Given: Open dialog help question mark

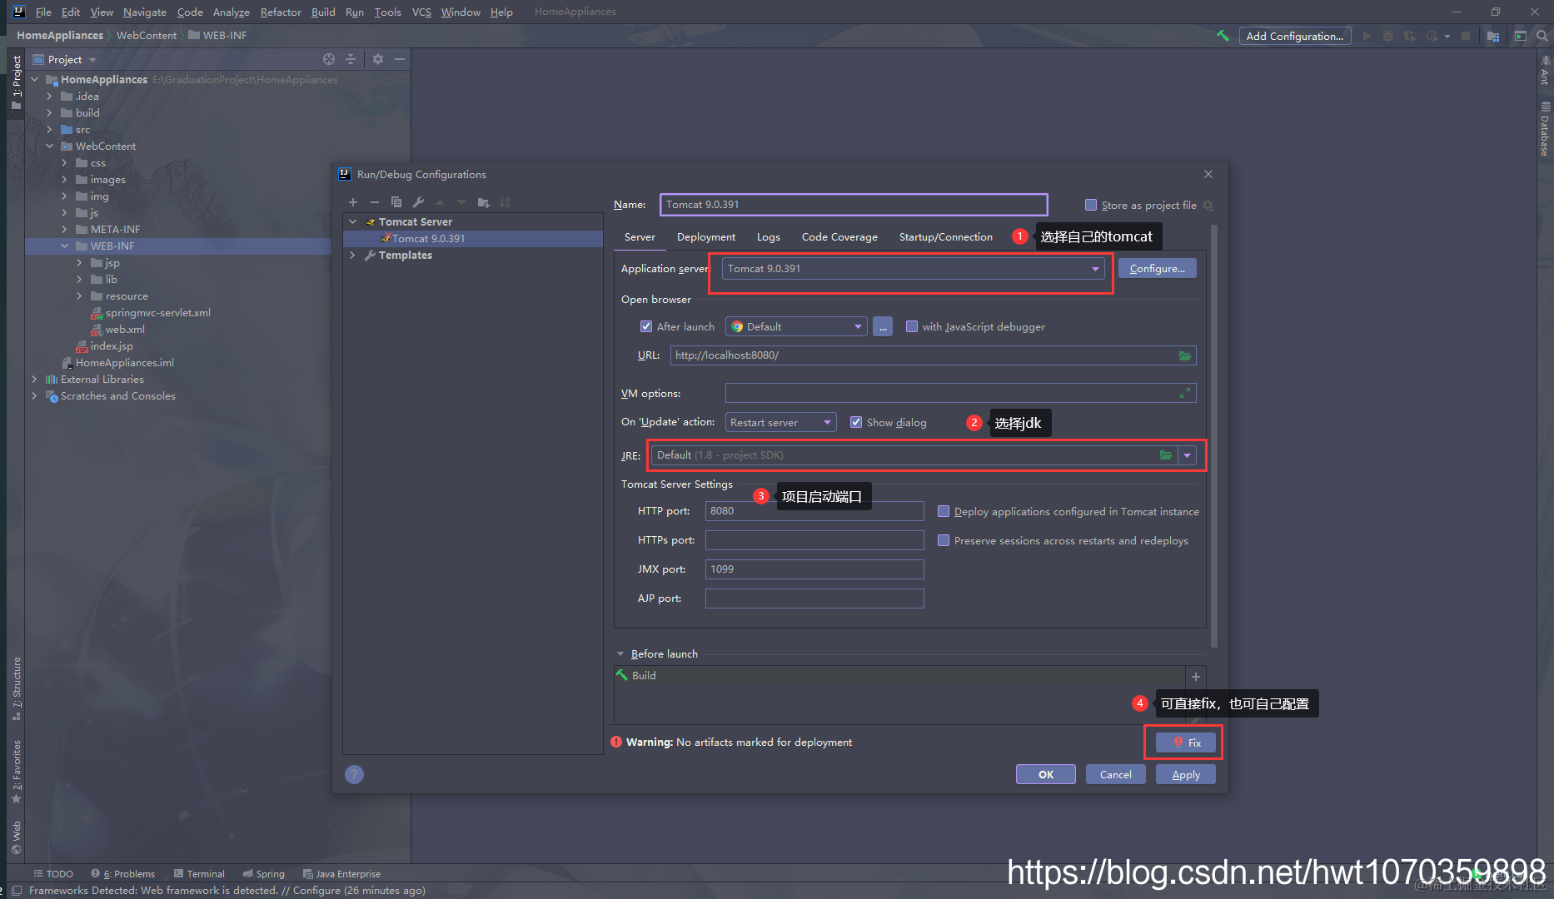Looking at the screenshot, I should coord(354,775).
